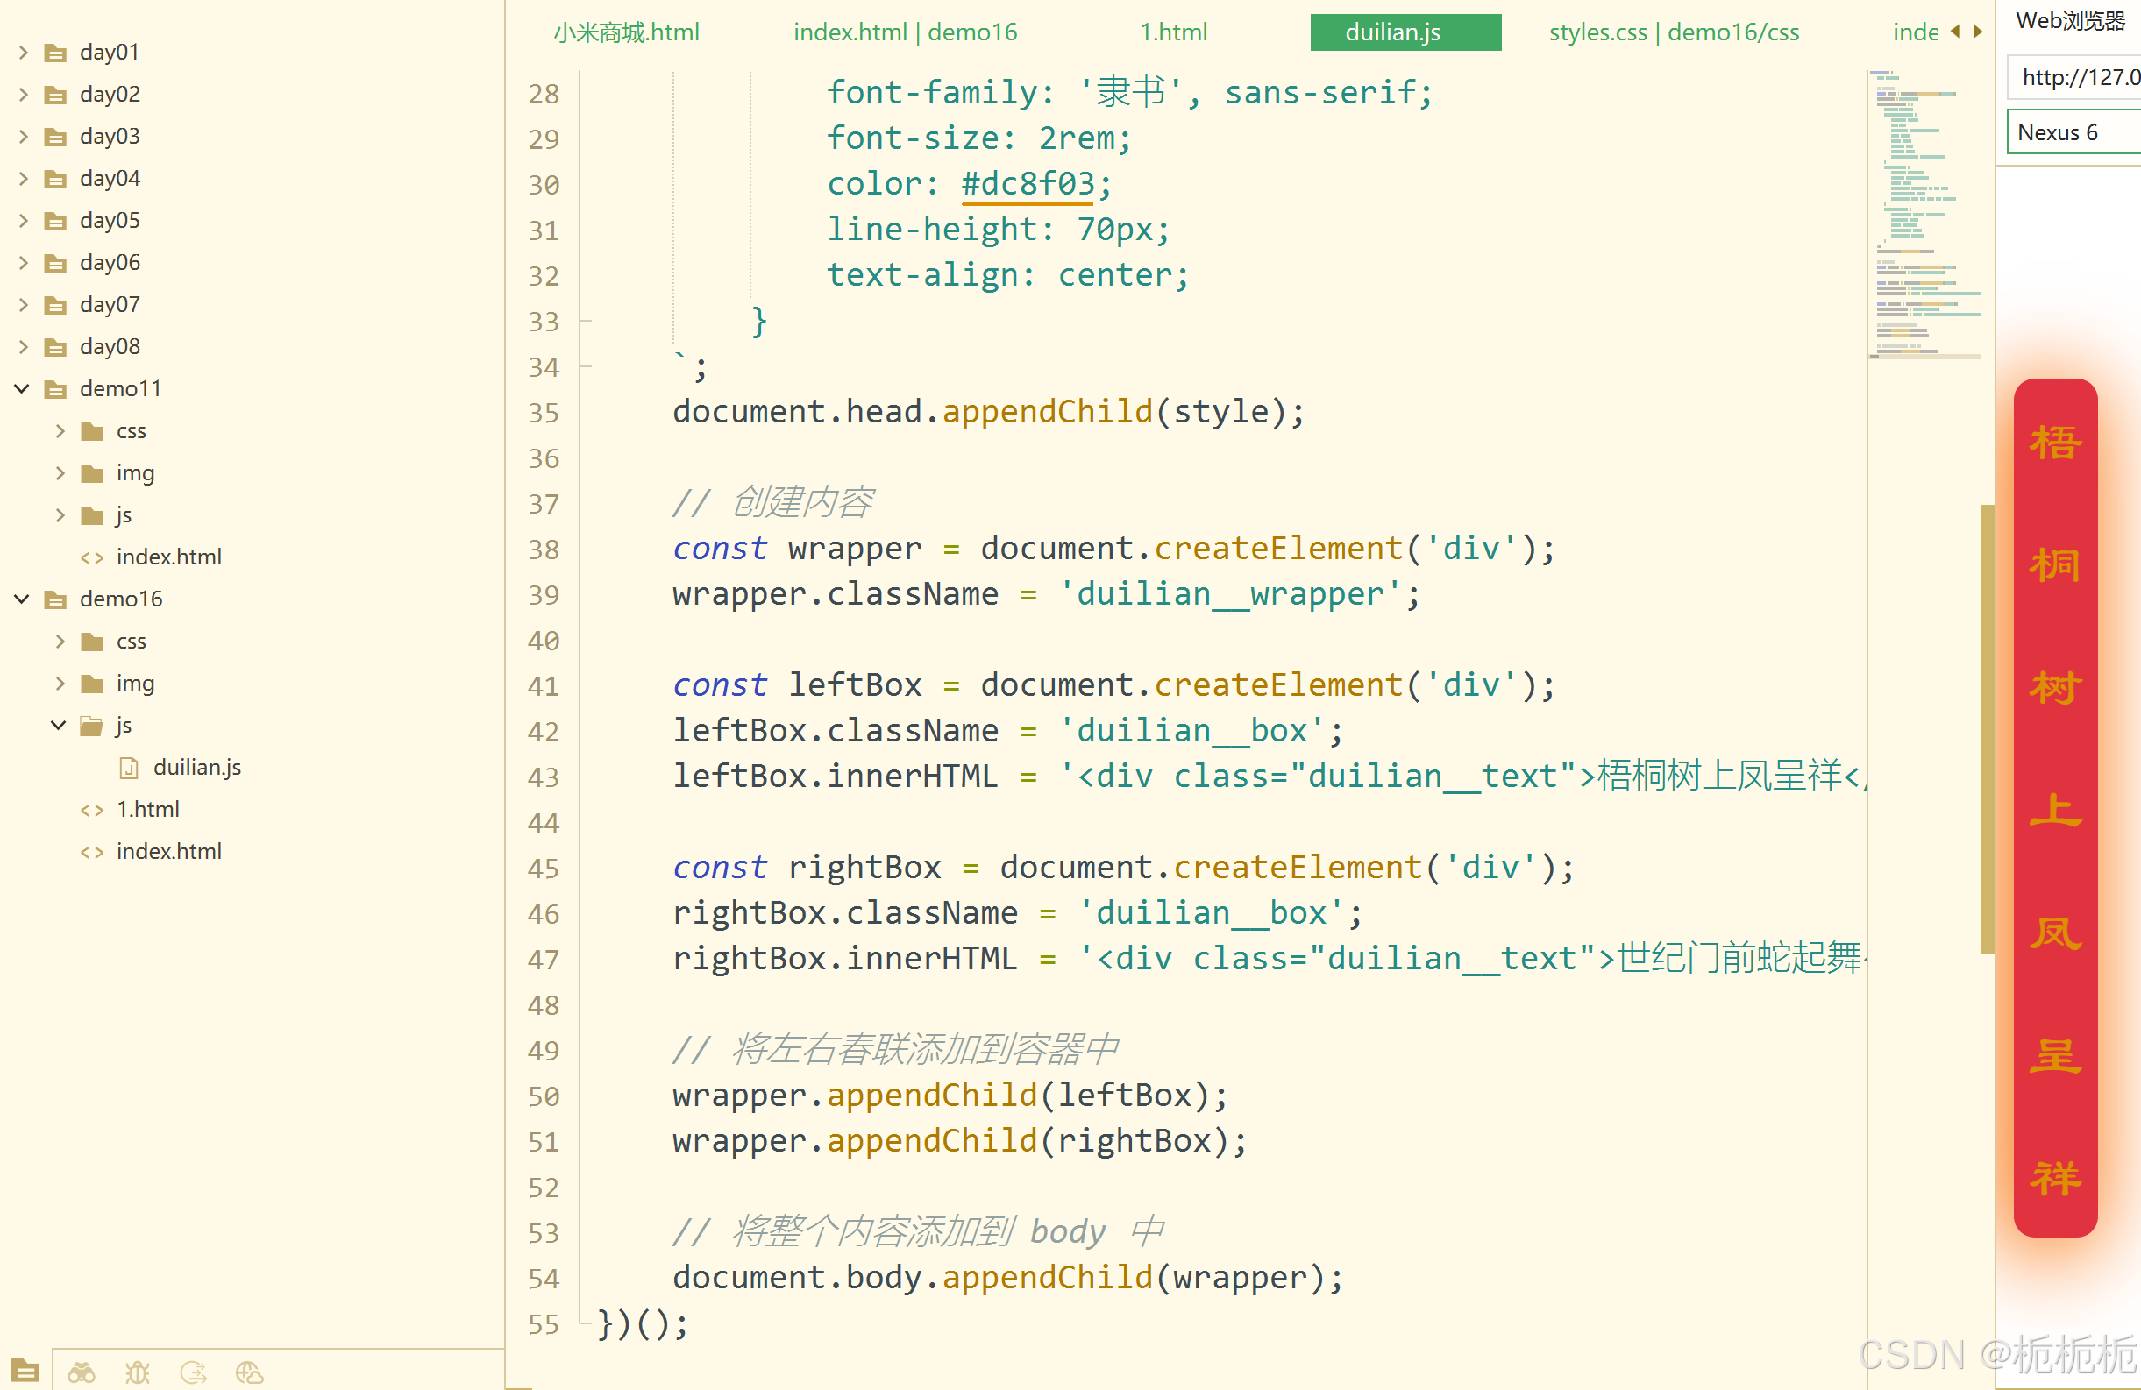The height and width of the screenshot is (1390, 2141).
Task: Switch to styles.css | demo16/css tab
Action: pos(1673,32)
